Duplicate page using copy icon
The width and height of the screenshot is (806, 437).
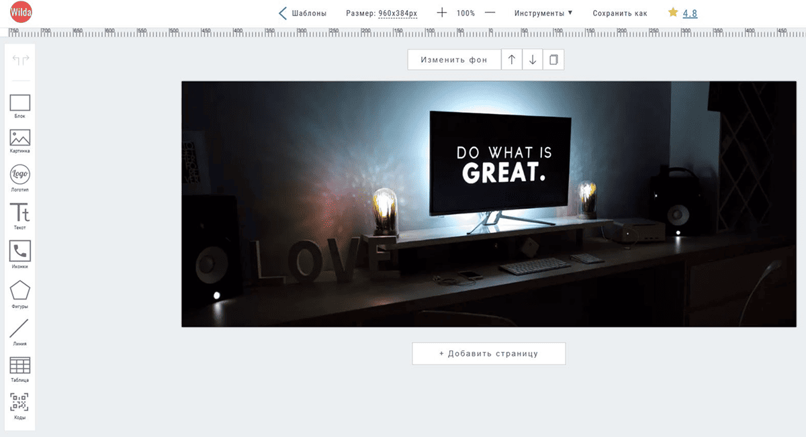(553, 60)
